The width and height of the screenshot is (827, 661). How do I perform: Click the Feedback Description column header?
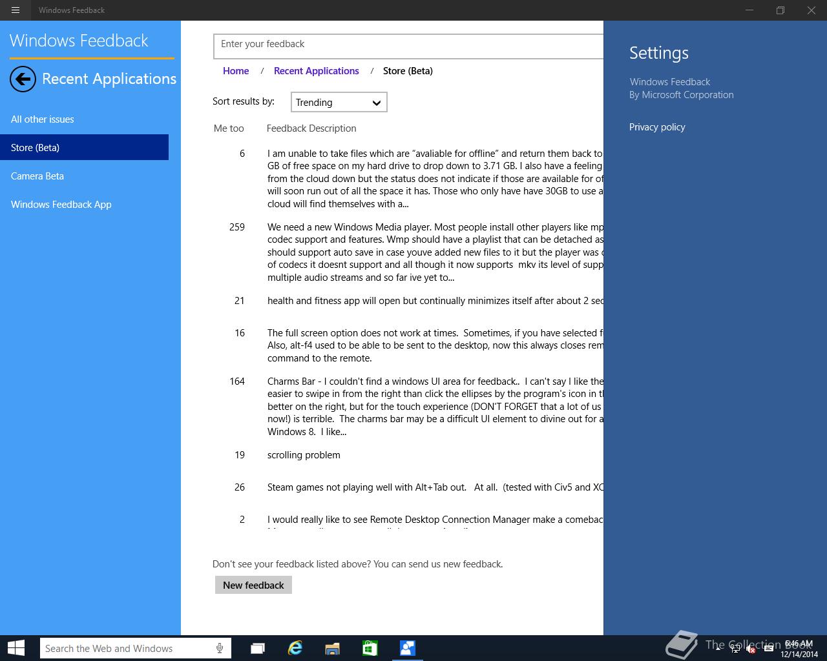[x=311, y=128]
